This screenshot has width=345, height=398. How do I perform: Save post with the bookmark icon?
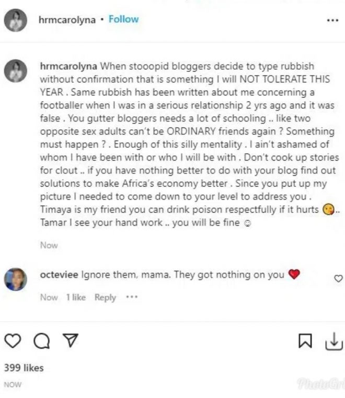click(305, 341)
